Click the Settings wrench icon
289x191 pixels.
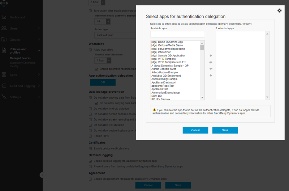point(4,97)
